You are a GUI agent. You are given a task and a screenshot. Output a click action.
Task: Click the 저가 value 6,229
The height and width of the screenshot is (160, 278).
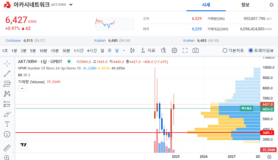pyautogui.click(x=197, y=29)
